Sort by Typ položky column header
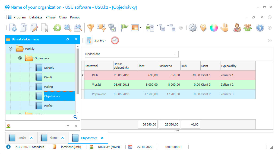The image size is (278, 154). tap(238, 66)
